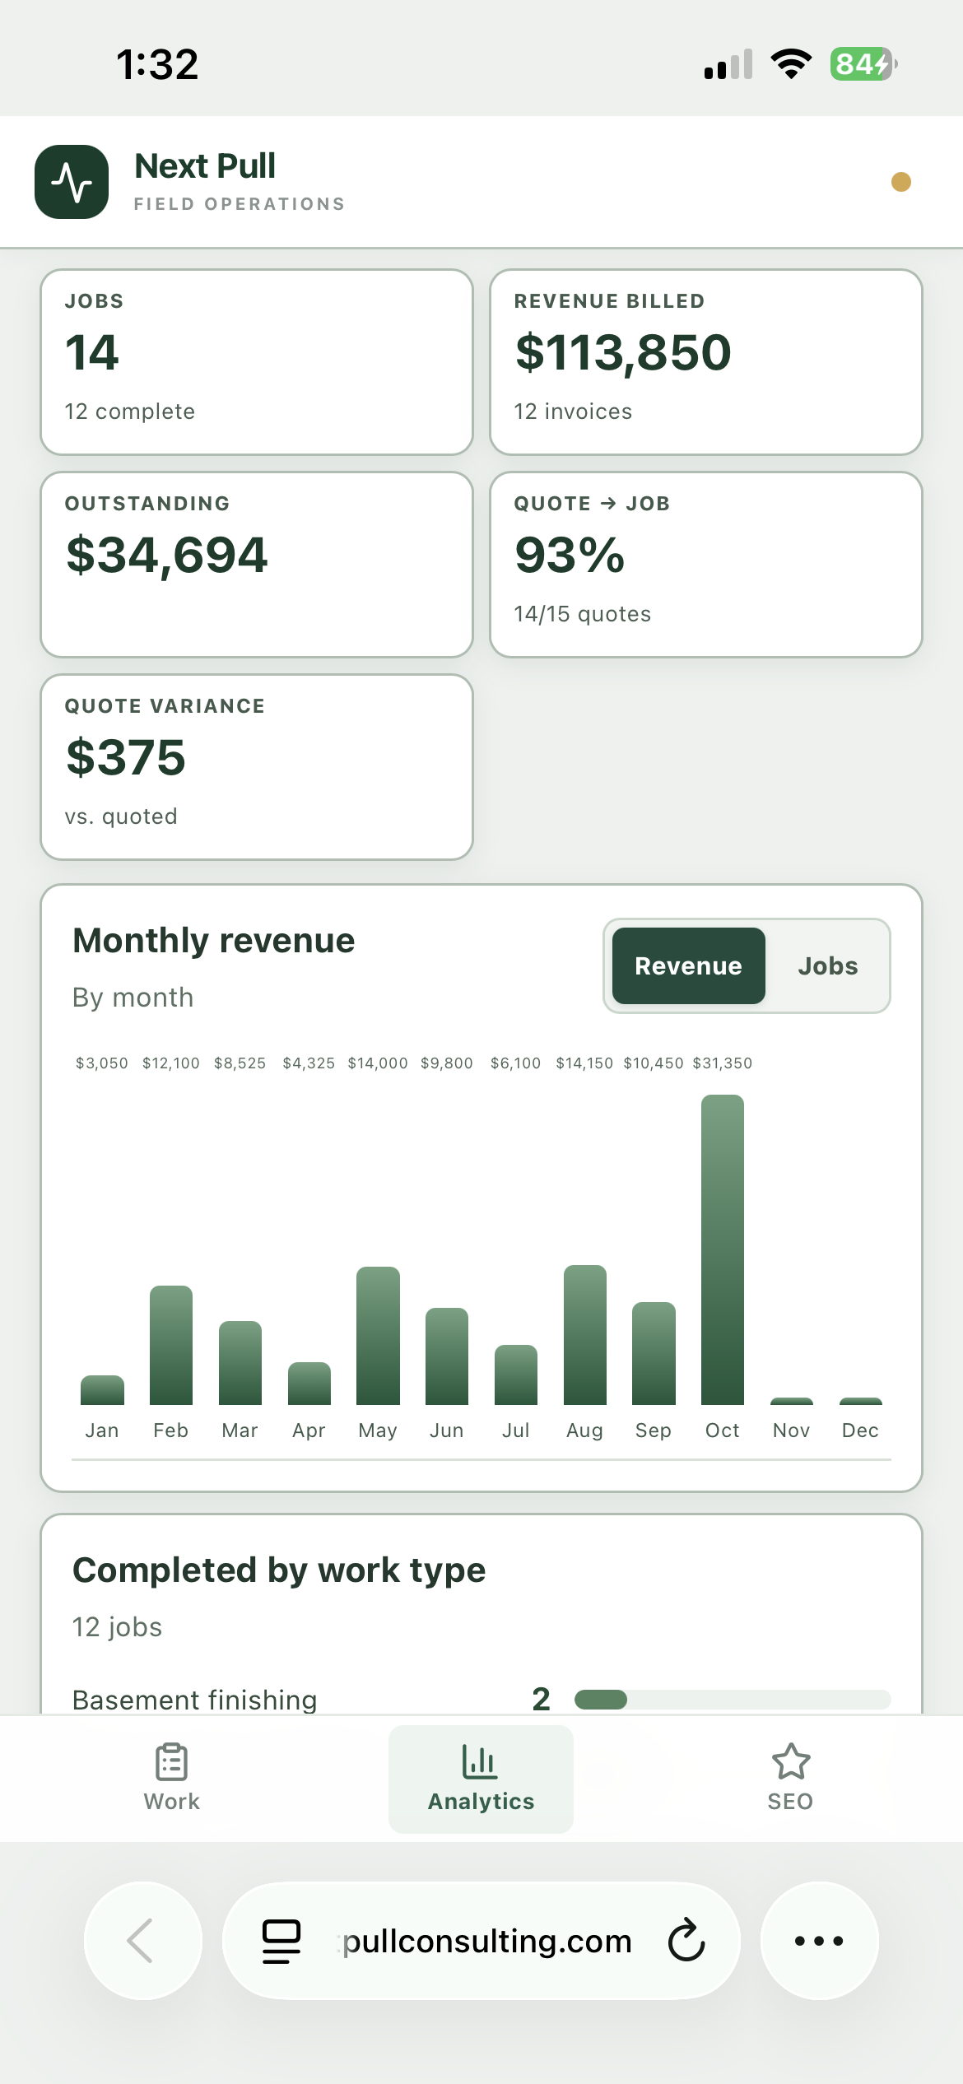Image resolution: width=963 pixels, height=2084 pixels.
Task: Tap the $9,800 value label
Action: coord(447,1063)
